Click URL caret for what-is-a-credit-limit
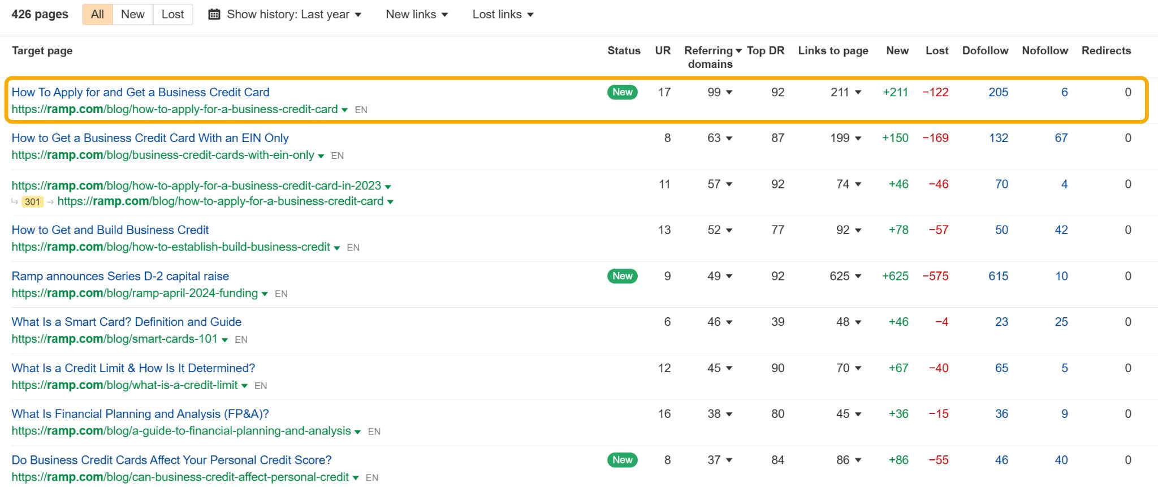1158x487 pixels. pos(245,386)
